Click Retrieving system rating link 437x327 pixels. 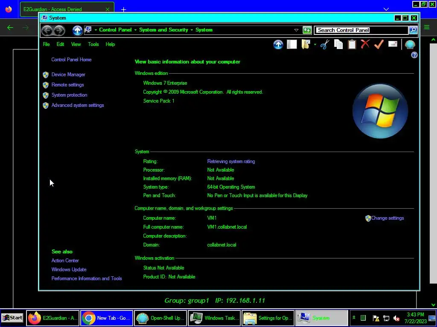pyautogui.click(x=231, y=161)
